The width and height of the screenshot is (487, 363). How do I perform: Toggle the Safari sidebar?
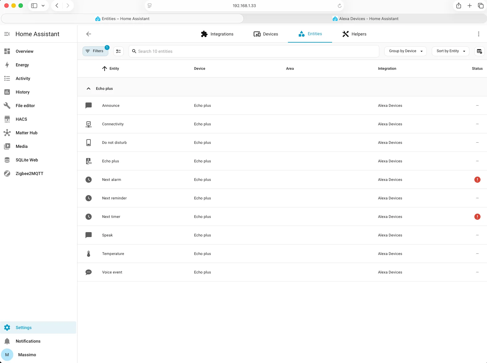(34, 6)
